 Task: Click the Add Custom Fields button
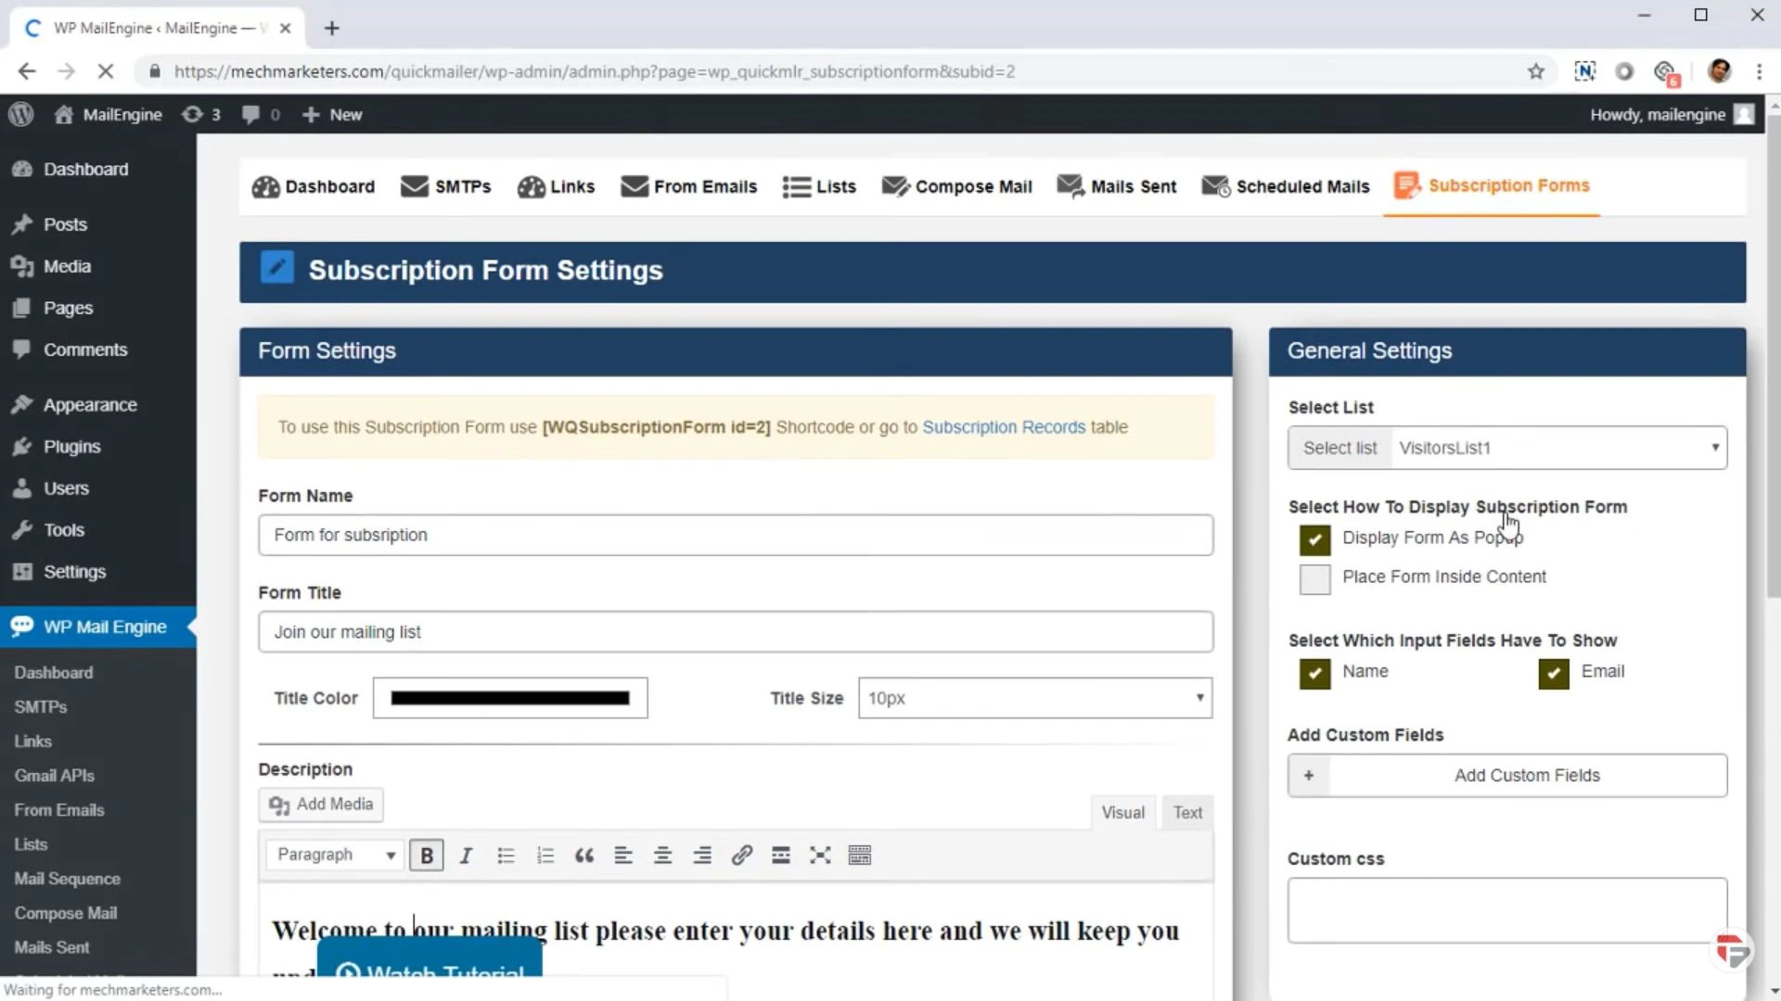tap(1527, 776)
